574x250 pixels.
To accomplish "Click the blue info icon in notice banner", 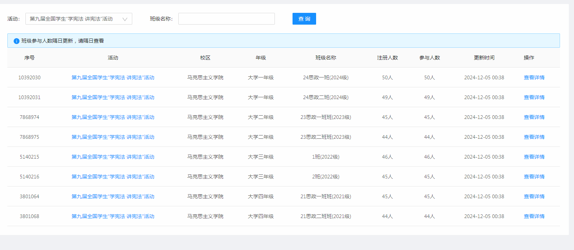I will (x=16, y=41).
